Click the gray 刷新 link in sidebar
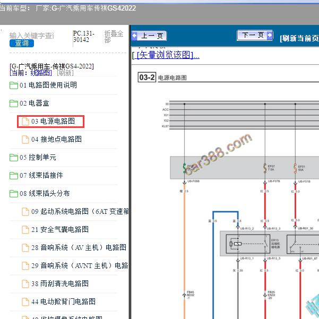The height and width of the screenshot is (319, 319). [65, 73]
